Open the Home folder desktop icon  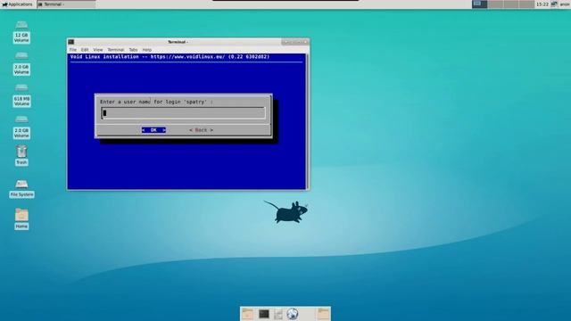21,218
